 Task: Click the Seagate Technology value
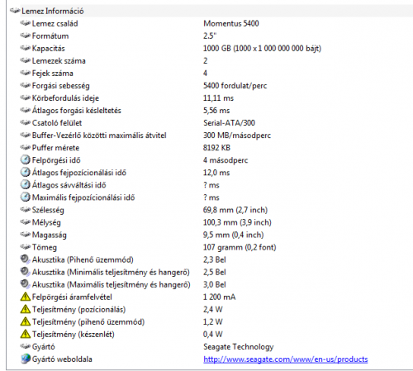[x=239, y=347]
